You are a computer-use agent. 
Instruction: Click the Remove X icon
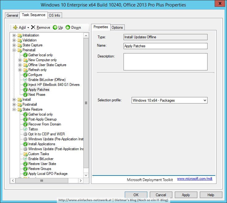(33, 27)
